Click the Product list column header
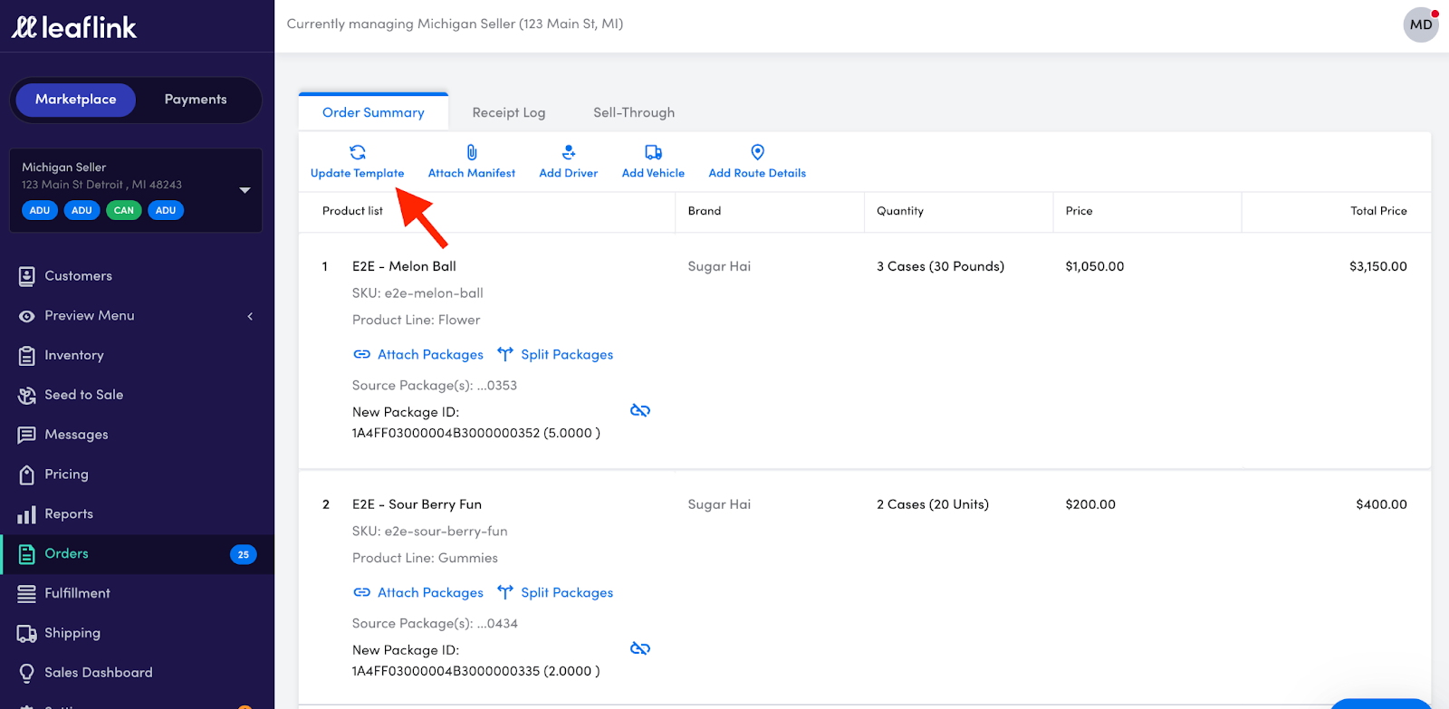The height and width of the screenshot is (709, 1449). (352, 211)
